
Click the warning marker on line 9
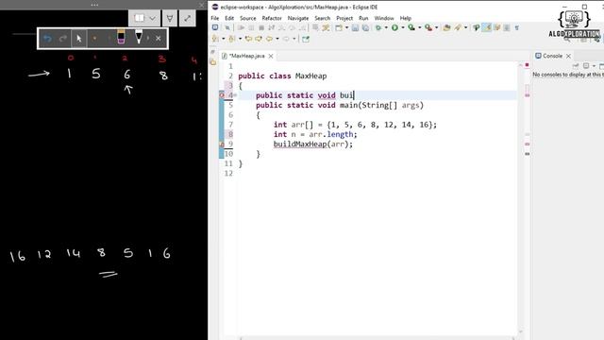[222, 144]
